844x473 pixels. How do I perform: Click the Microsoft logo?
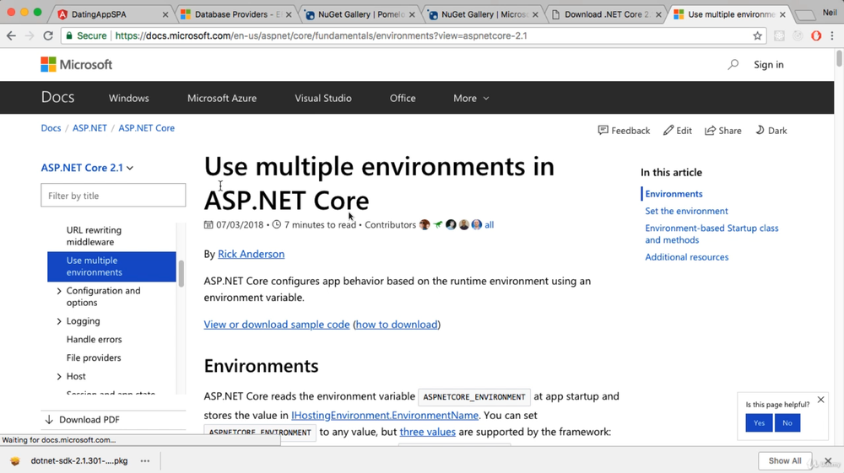tap(76, 65)
